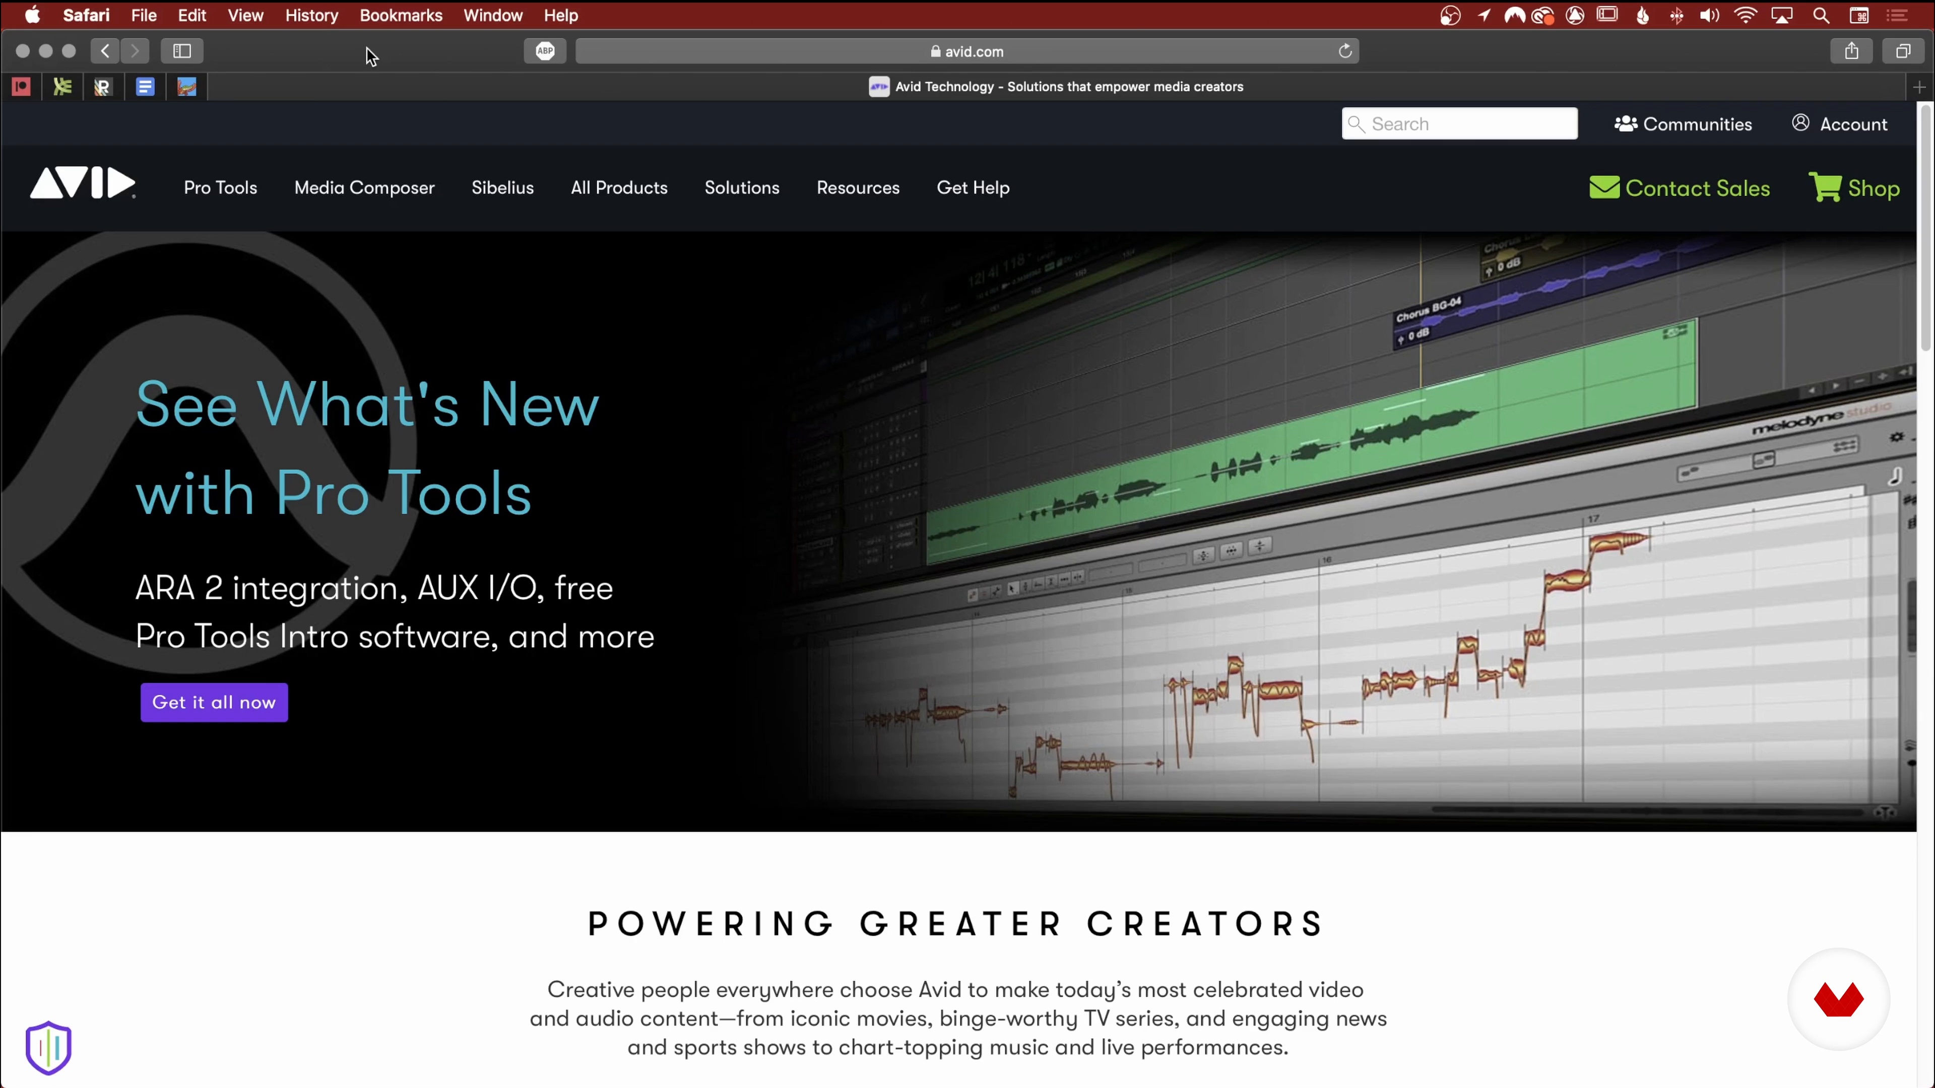Click the green shopping cart icon
The width and height of the screenshot is (1935, 1088).
[1825, 188]
